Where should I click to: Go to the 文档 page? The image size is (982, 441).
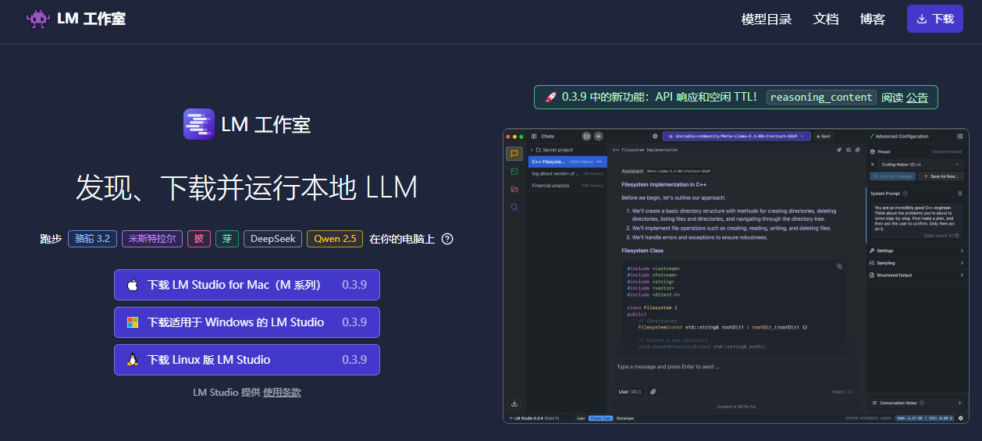[x=825, y=19]
